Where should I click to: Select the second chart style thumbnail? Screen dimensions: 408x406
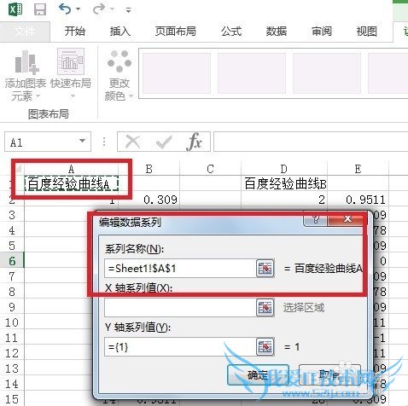click(x=252, y=73)
